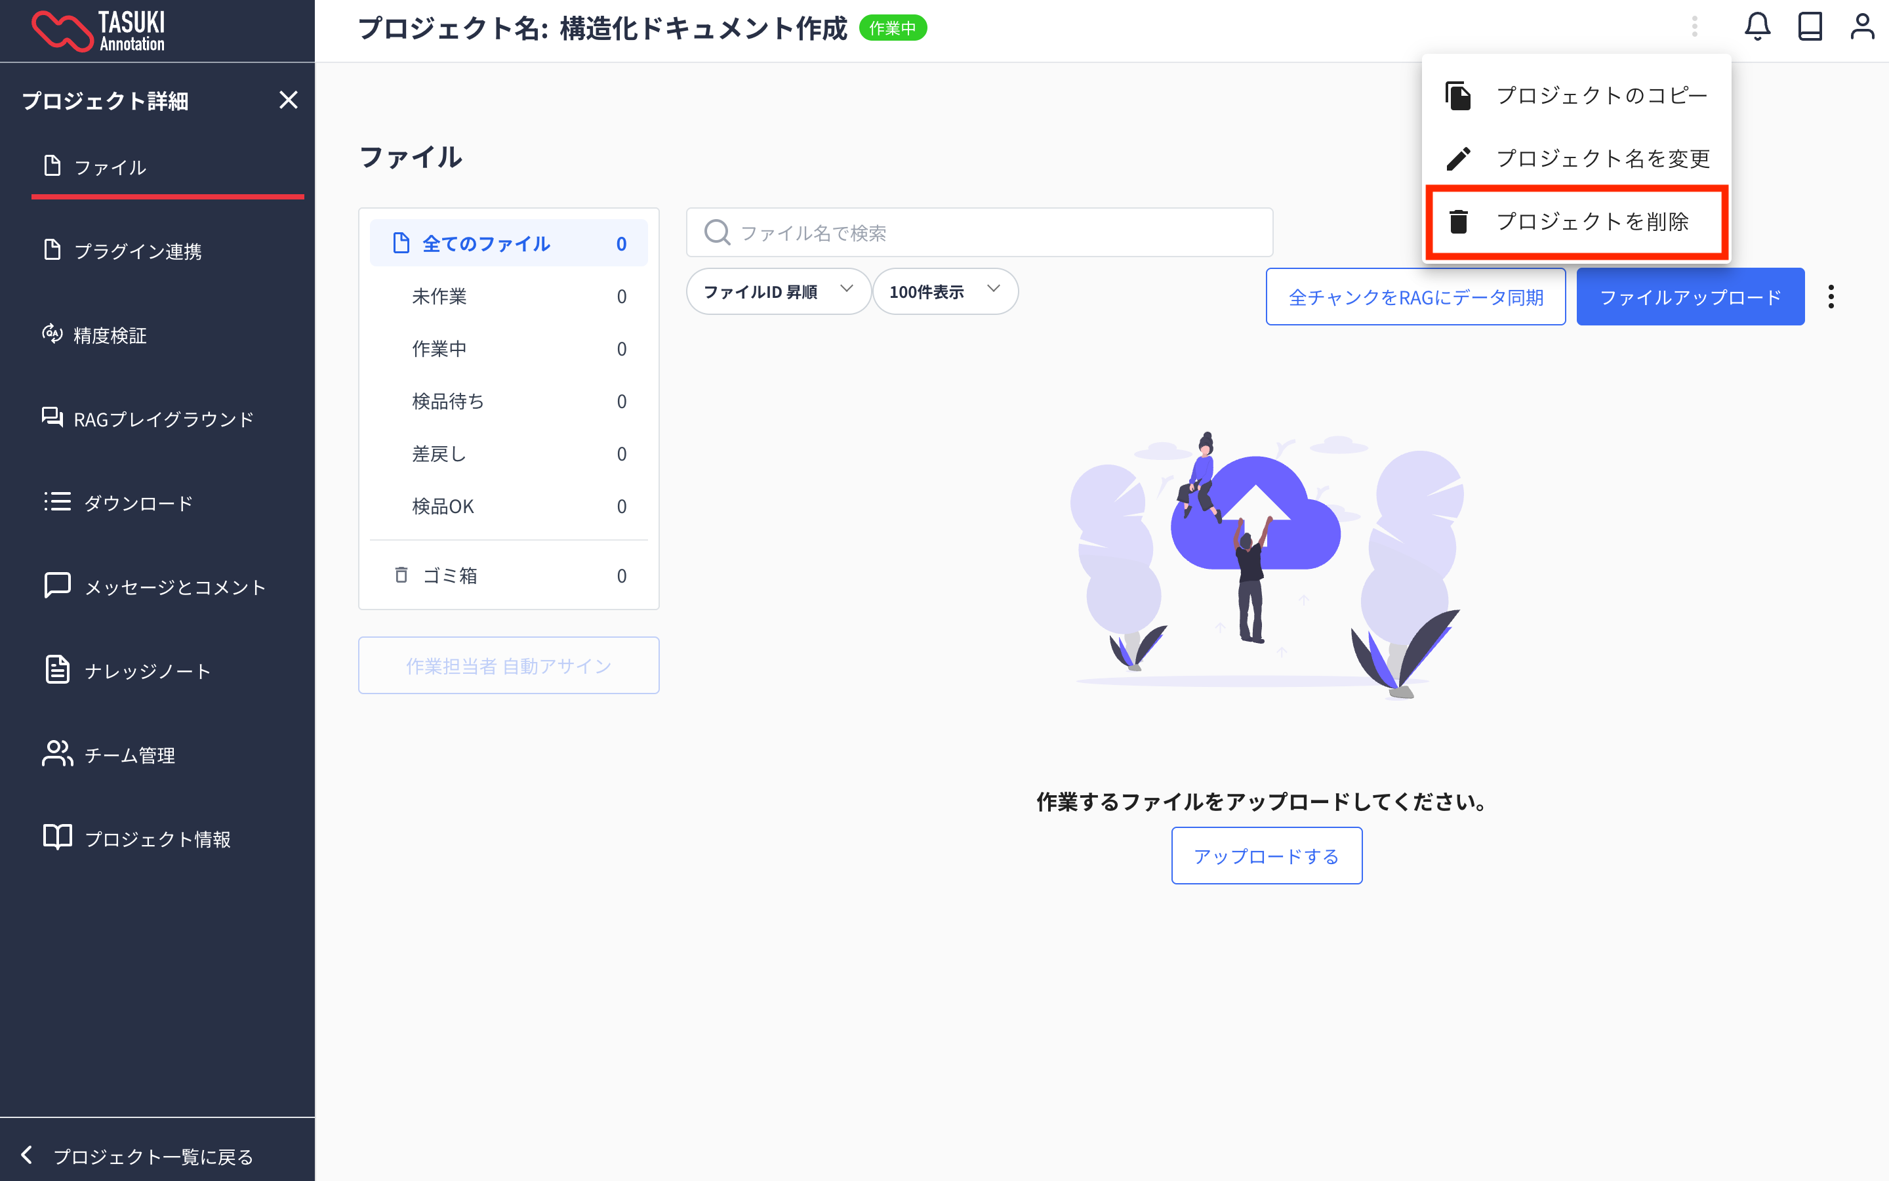
Task: Close the プロジェクト詳細 sidebar with X
Action: tap(288, 100)
